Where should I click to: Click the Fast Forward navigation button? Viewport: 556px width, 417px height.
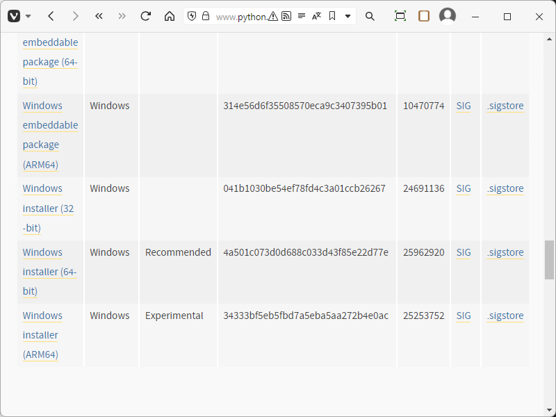click(x=122, y=16)
